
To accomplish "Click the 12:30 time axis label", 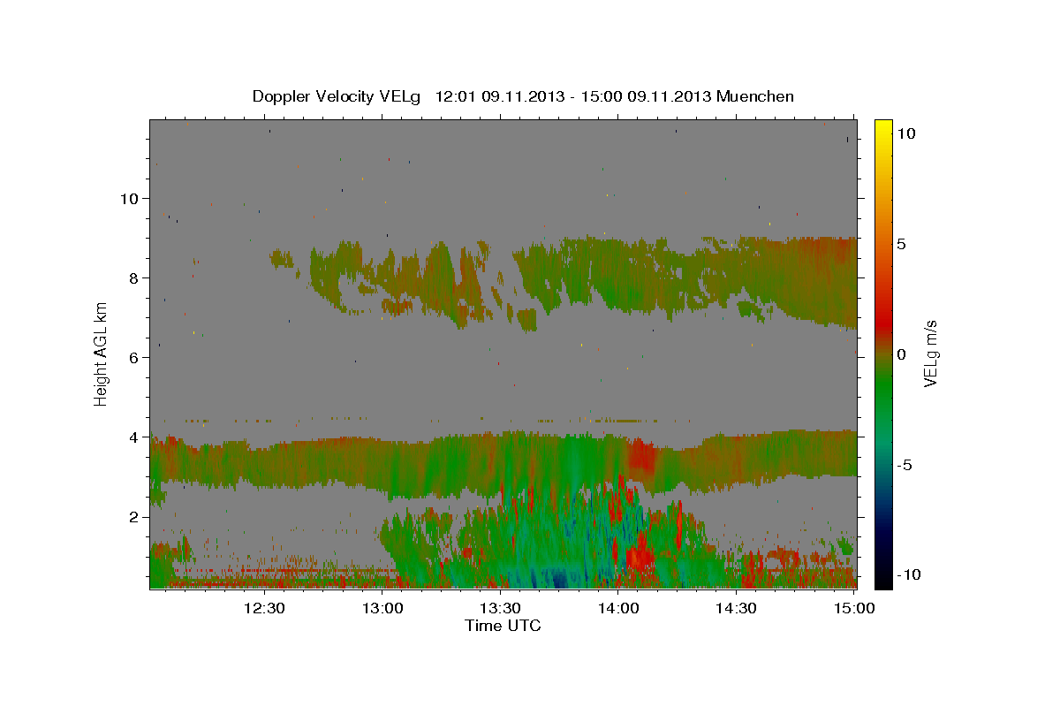I will pyautogui.click(x=265, y=608).
